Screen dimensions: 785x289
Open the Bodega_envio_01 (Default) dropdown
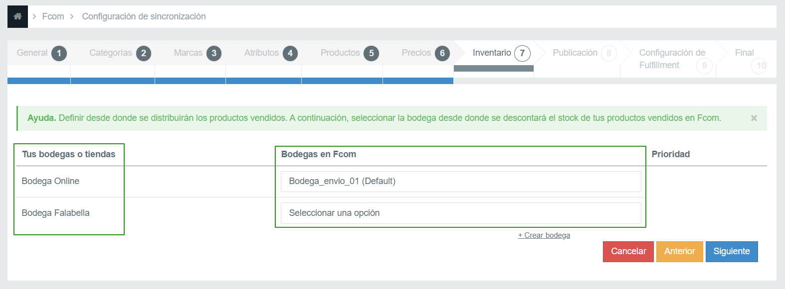pos(460,182)
